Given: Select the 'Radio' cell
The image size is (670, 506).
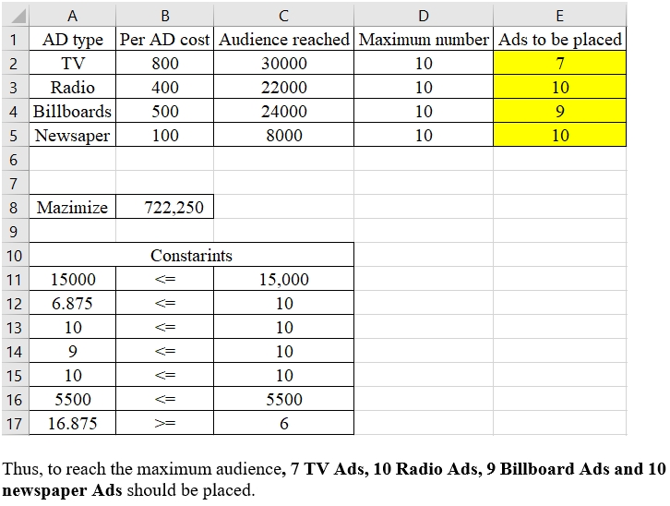Looking at the screenshot, I should click(x=72, y=87).
